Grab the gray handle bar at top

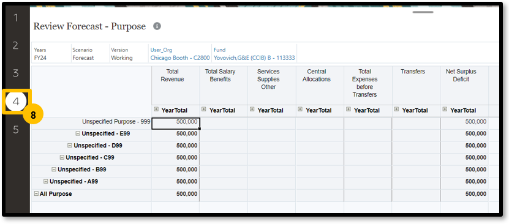[423, 12]
